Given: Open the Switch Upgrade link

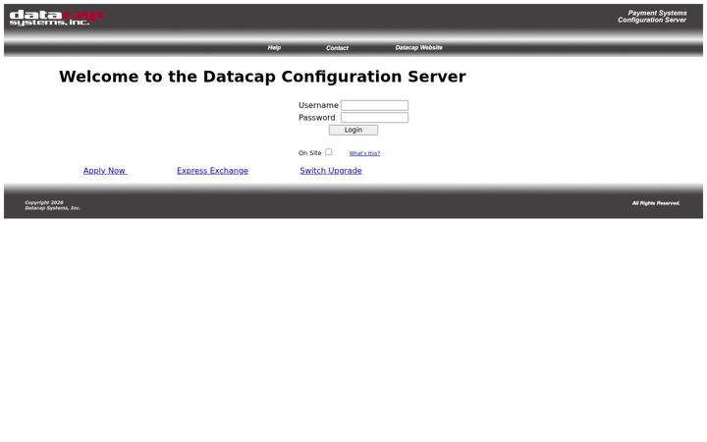Looking at the screenshot, I should [x=331, y=171].
